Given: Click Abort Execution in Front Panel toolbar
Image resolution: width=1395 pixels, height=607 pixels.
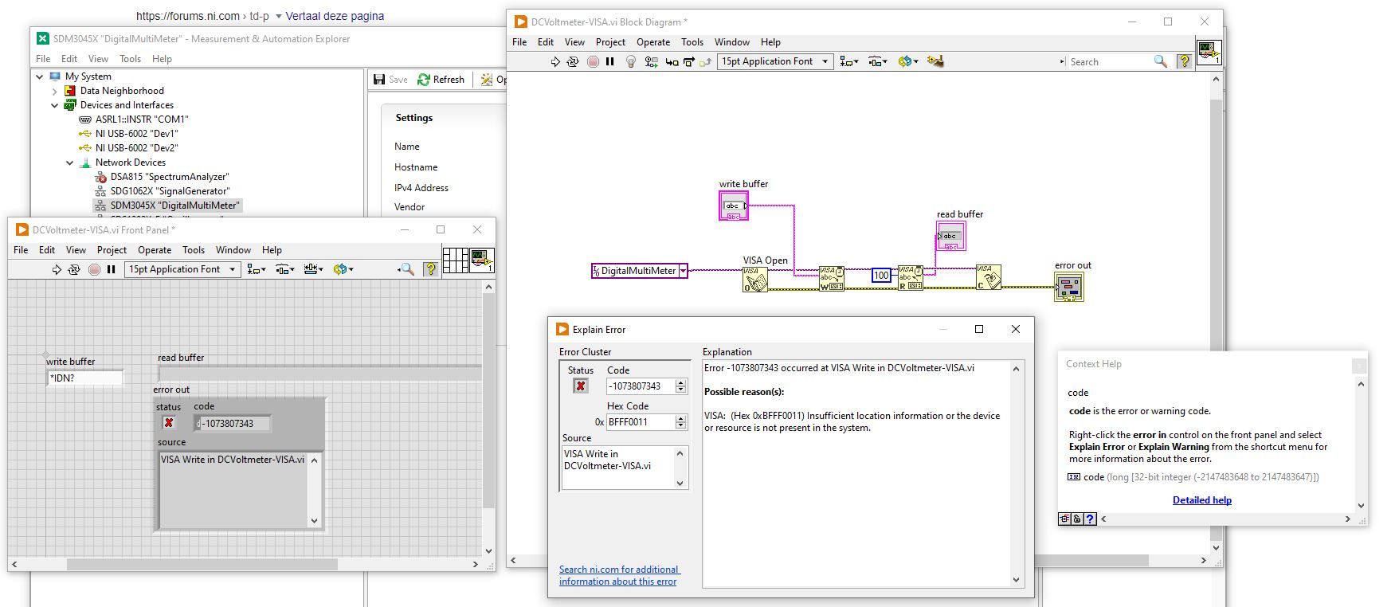Looking at the screenshot, I should (x=94, y=269).
